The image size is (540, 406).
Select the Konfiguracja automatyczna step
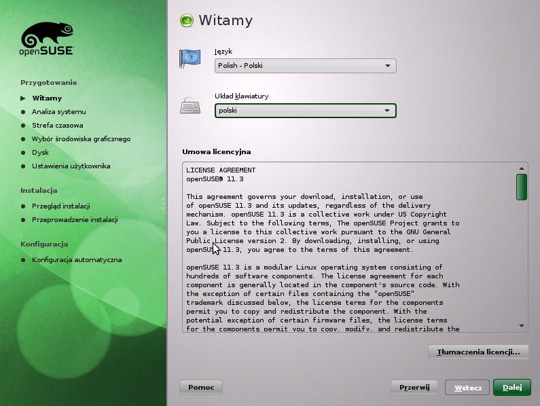tap(77, 260)
